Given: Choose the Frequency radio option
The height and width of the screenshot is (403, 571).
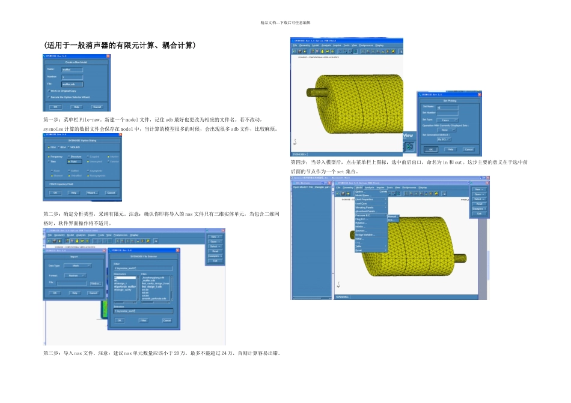Looking at the screenshot, I should 49,157.
